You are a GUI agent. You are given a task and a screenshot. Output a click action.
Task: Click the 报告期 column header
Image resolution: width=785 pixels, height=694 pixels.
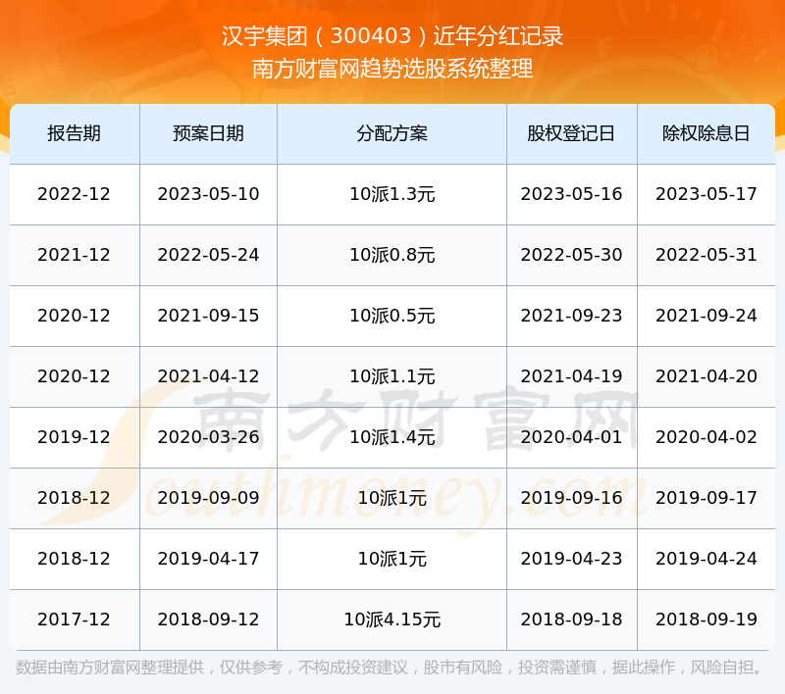point(74,133)
